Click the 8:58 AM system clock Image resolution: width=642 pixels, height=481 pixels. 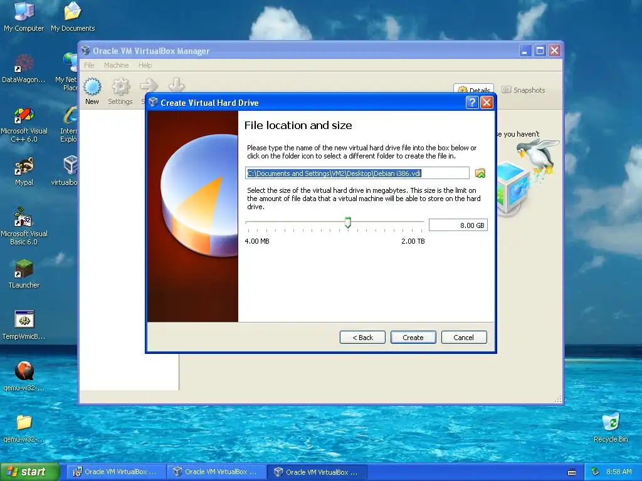[619, 472]
